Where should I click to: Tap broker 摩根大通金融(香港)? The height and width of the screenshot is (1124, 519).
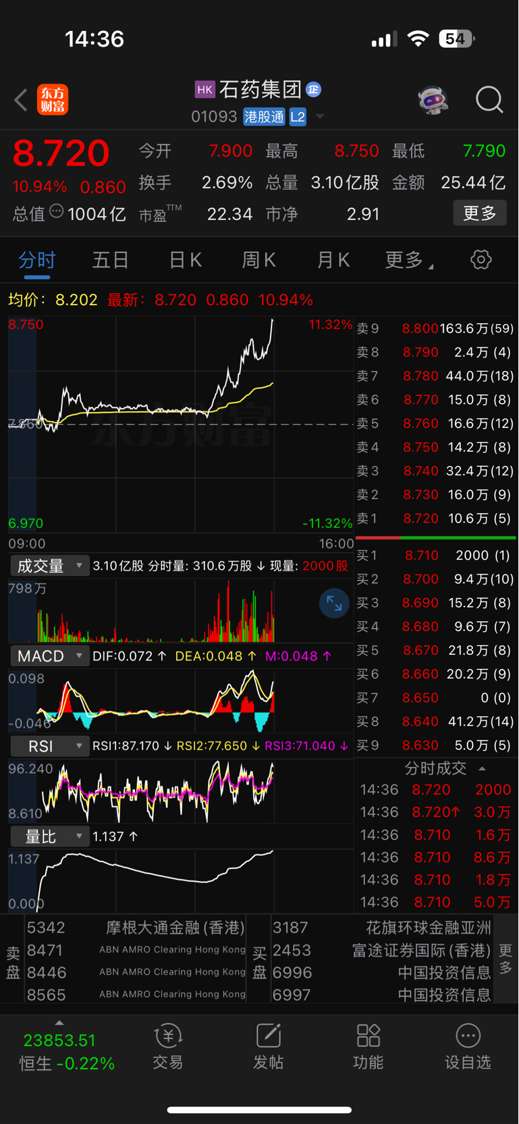pyautogui.click(x=175, y=928)
